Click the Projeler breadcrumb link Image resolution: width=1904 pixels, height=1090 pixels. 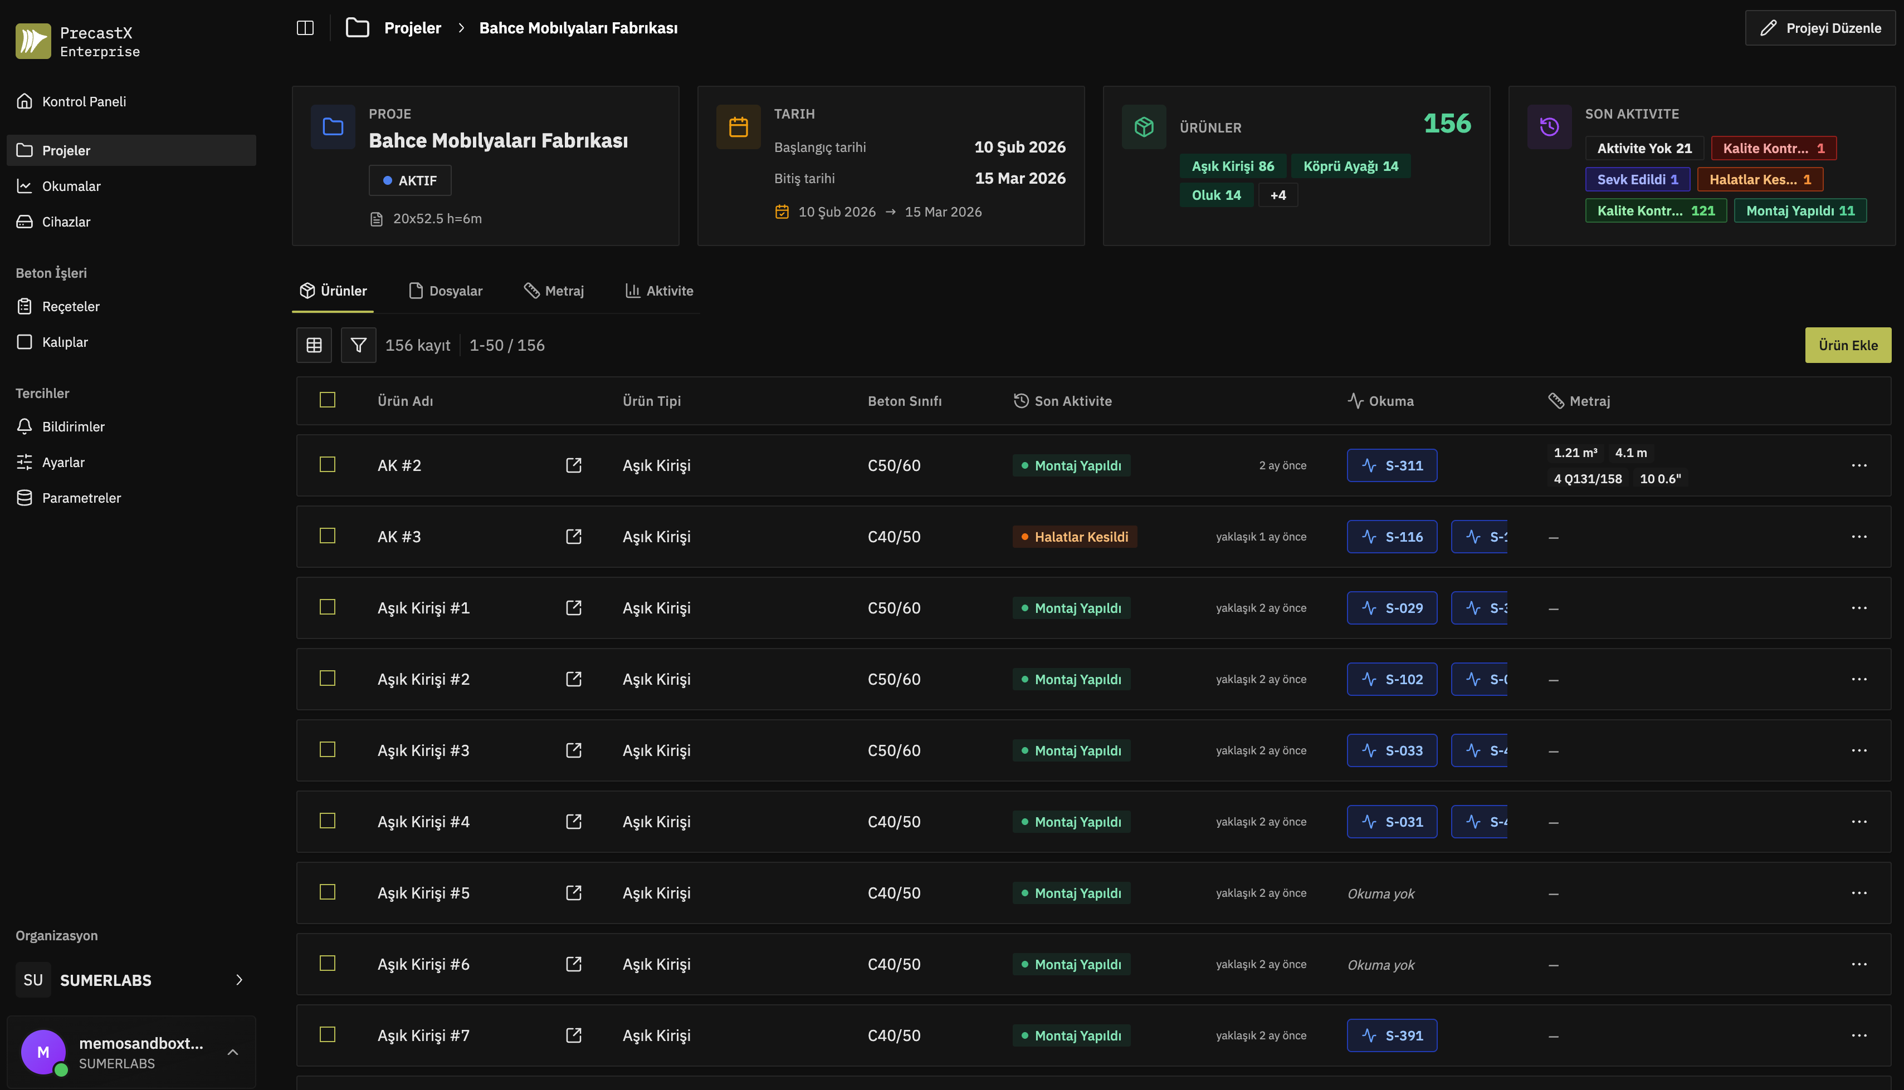pyautogui.click(x=413, y=28)
